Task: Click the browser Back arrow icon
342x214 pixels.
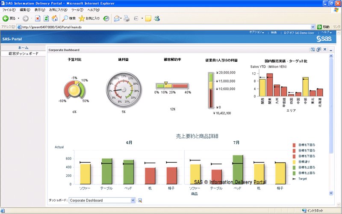Action: [x=6, y=18]
